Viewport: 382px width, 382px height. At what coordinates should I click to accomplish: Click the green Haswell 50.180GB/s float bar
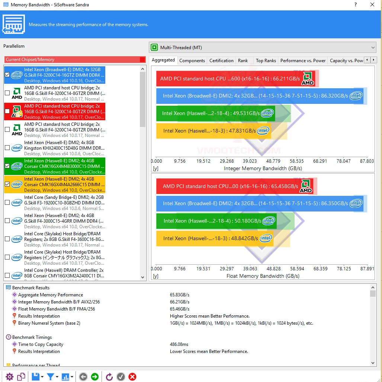[216, 221]
